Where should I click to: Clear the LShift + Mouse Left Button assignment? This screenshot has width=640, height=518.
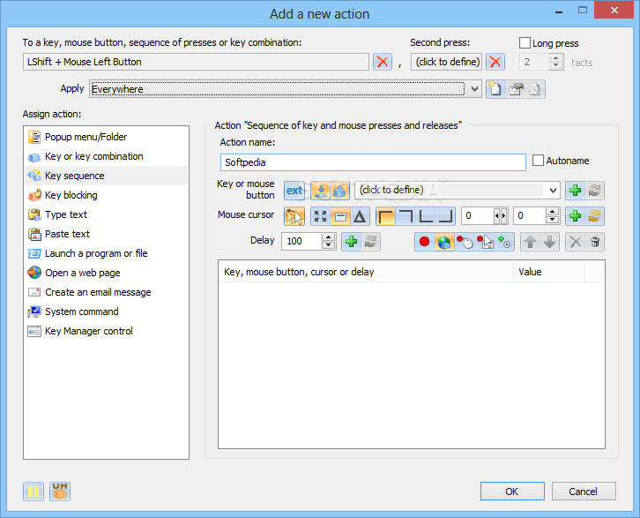(x=383, y=62)
